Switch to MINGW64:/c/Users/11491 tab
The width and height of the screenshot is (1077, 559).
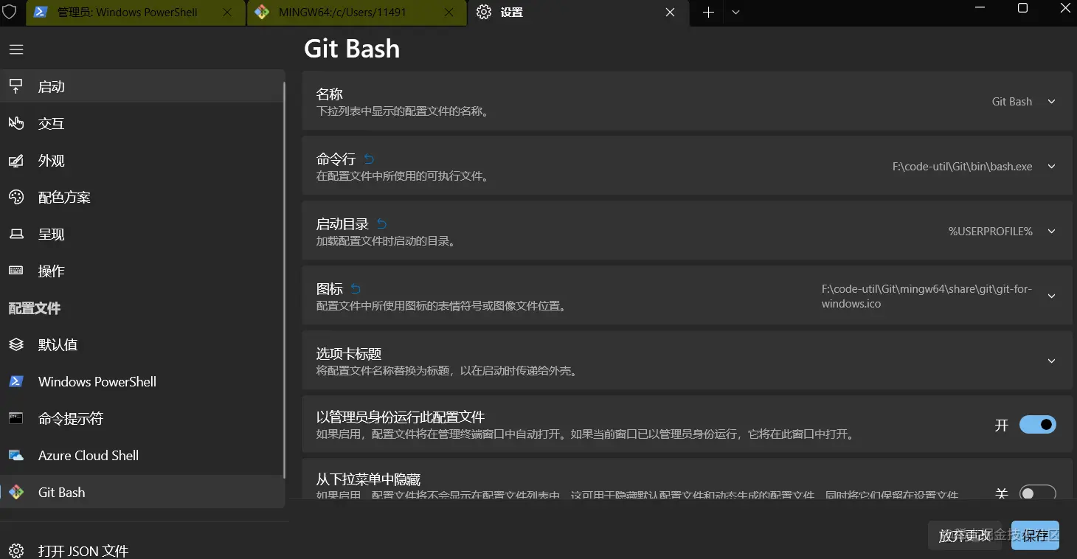(357, 13)
